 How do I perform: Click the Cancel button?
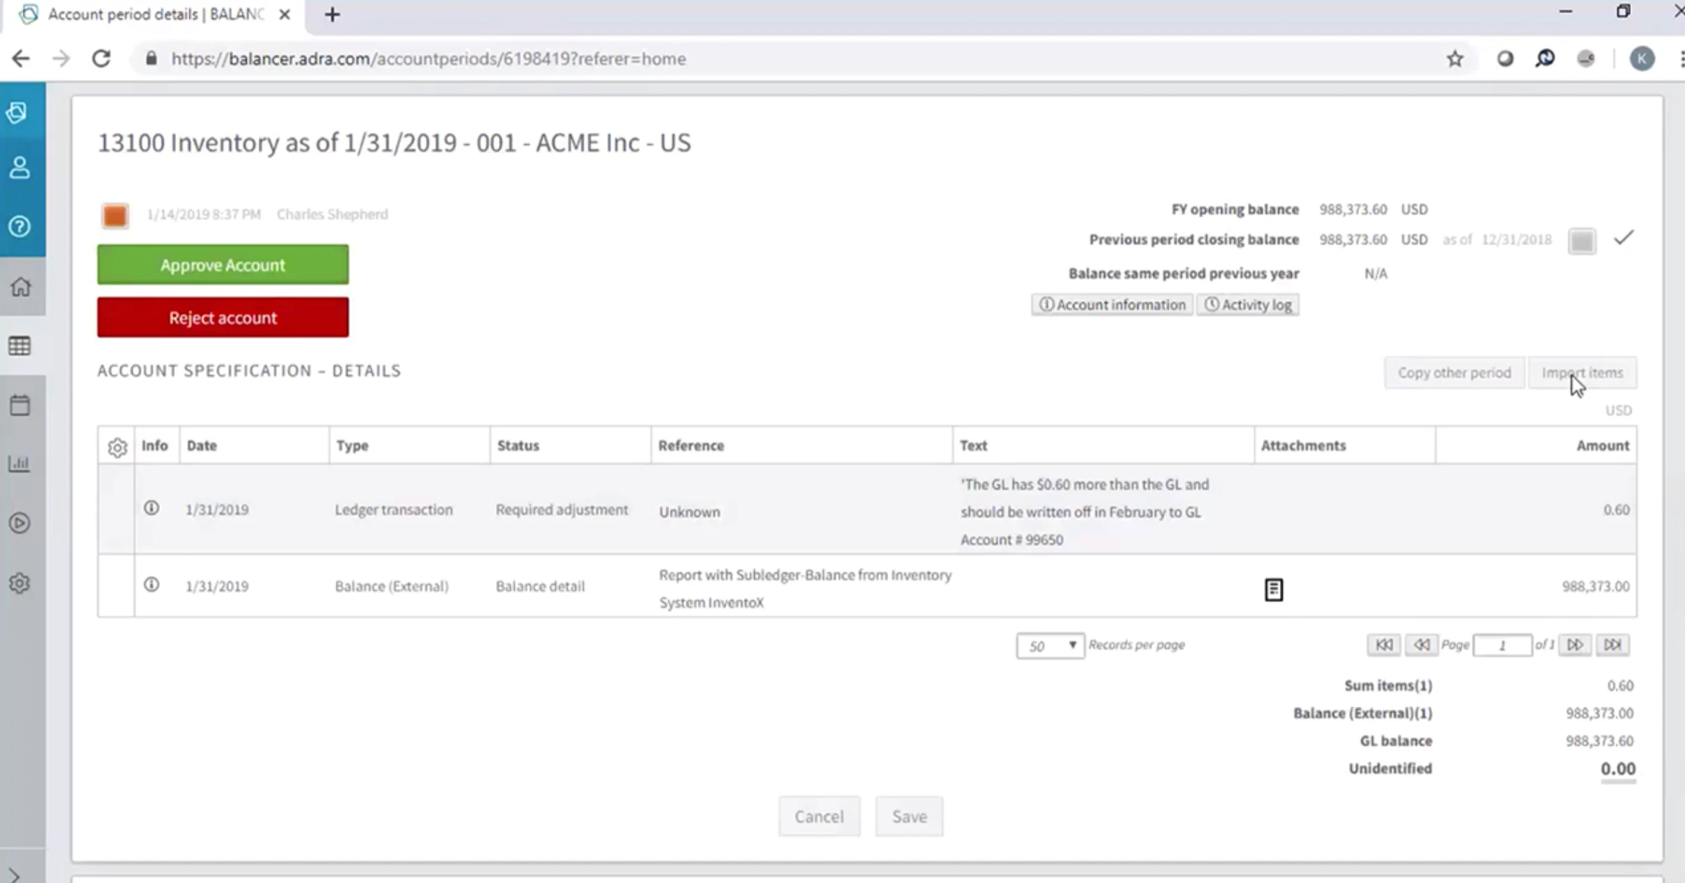click(819, 816)
